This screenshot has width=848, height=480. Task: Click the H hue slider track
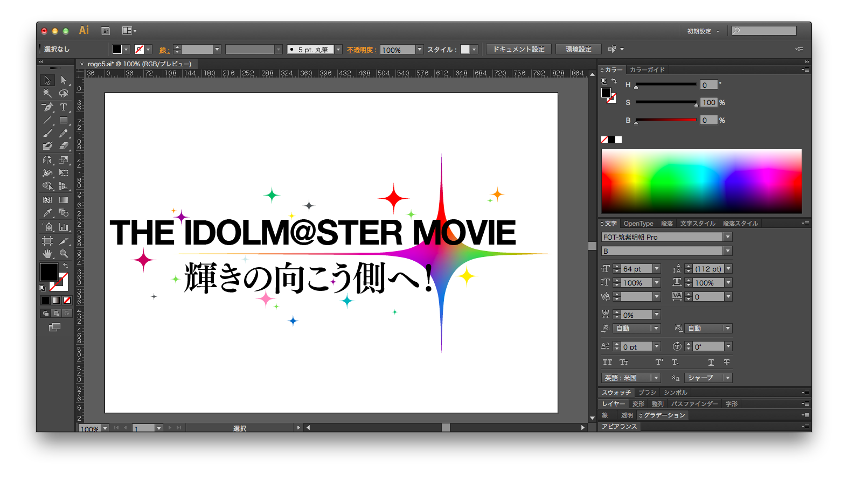click(x=666, y=85)
